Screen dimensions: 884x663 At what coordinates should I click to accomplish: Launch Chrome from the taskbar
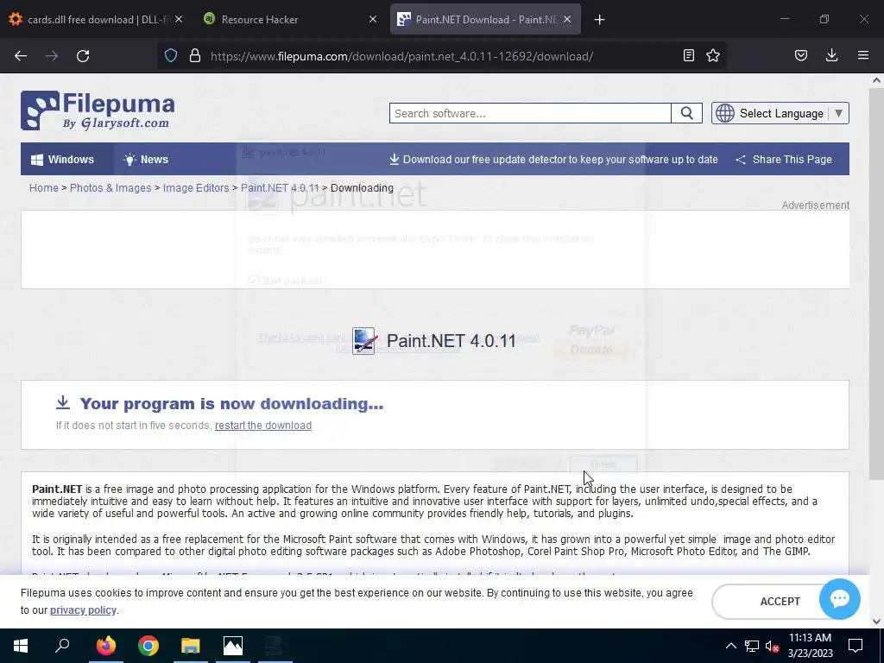148,646
